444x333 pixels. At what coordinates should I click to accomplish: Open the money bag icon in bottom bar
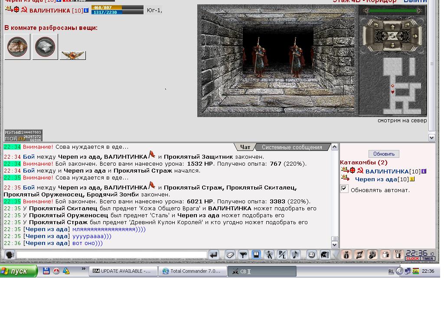point(346,255)
